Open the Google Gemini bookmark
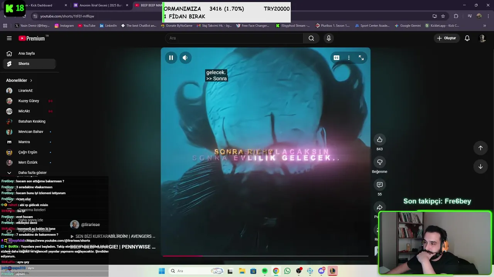The height and width of the screenshot is (277, 494). pos(408,26)
